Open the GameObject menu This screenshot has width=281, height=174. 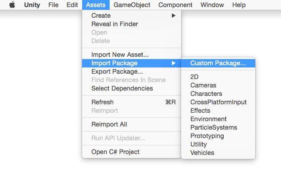click(132, 5)
